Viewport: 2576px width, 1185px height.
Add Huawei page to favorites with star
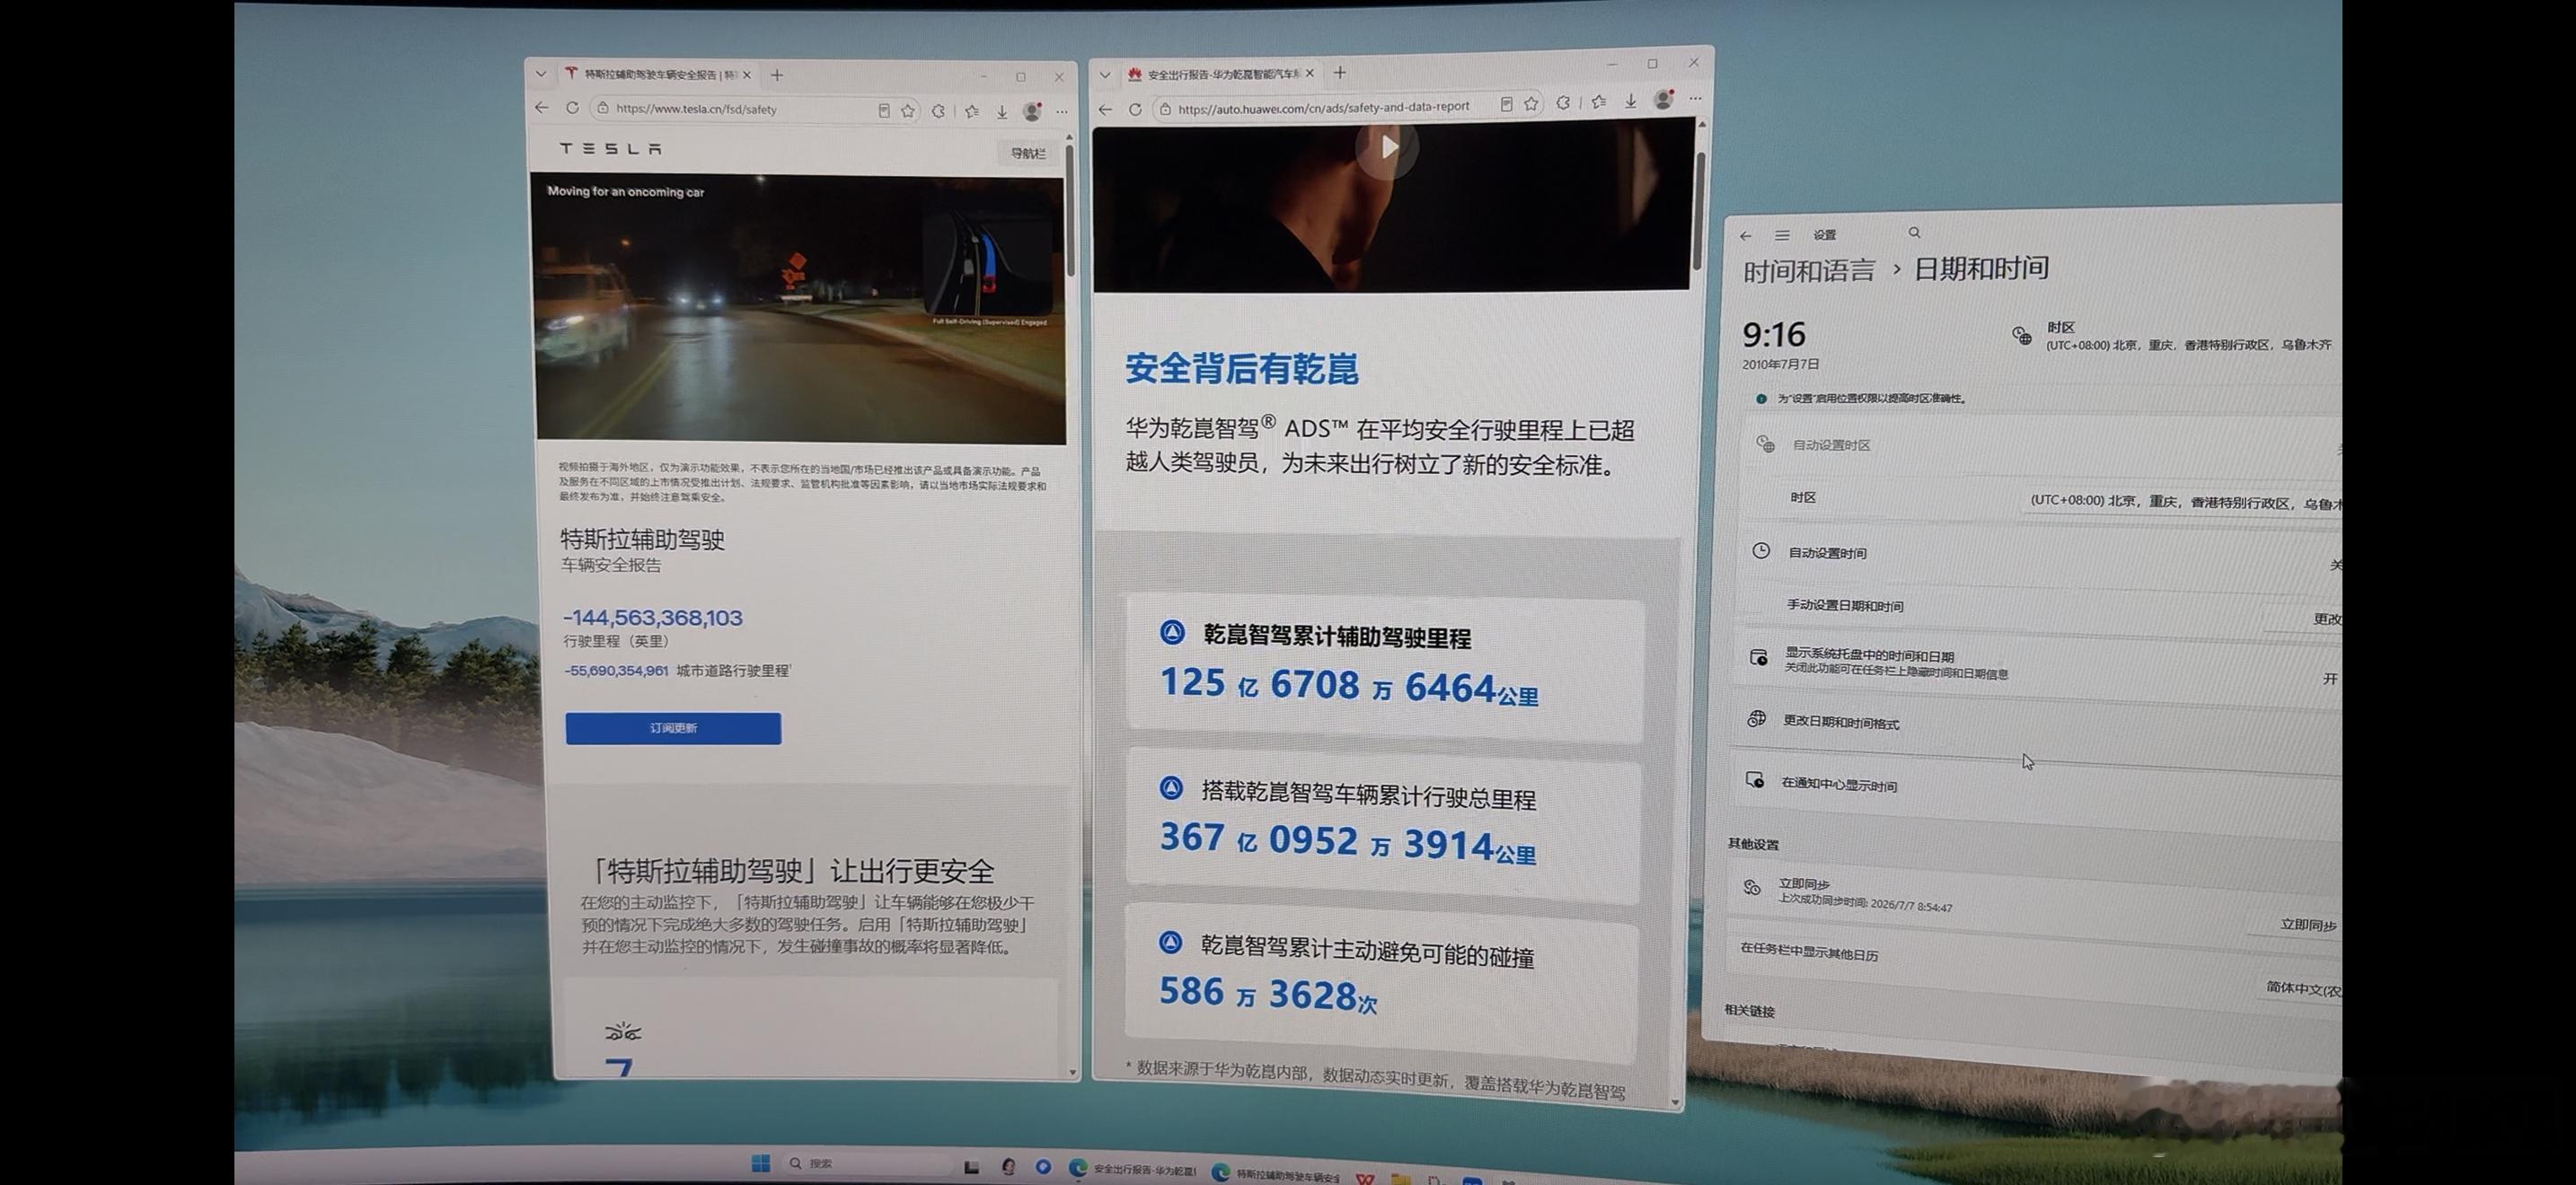point(1531,103)
